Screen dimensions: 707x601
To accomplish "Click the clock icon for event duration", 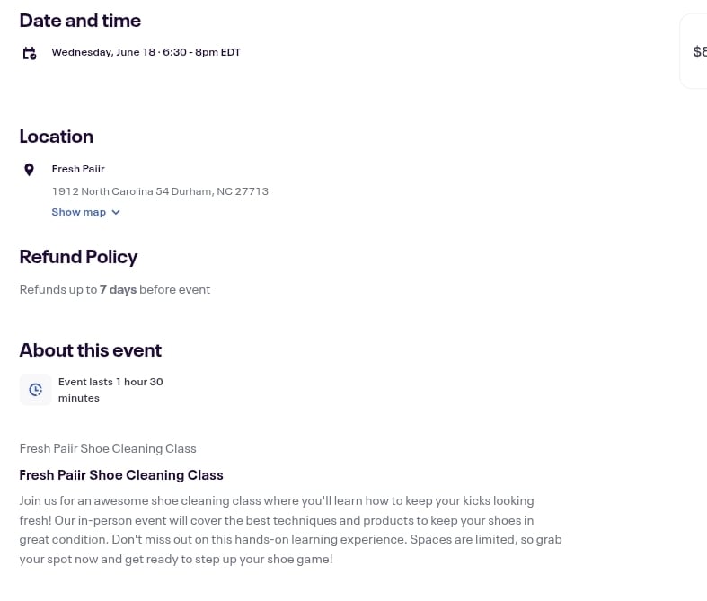I will pos(35,390).
